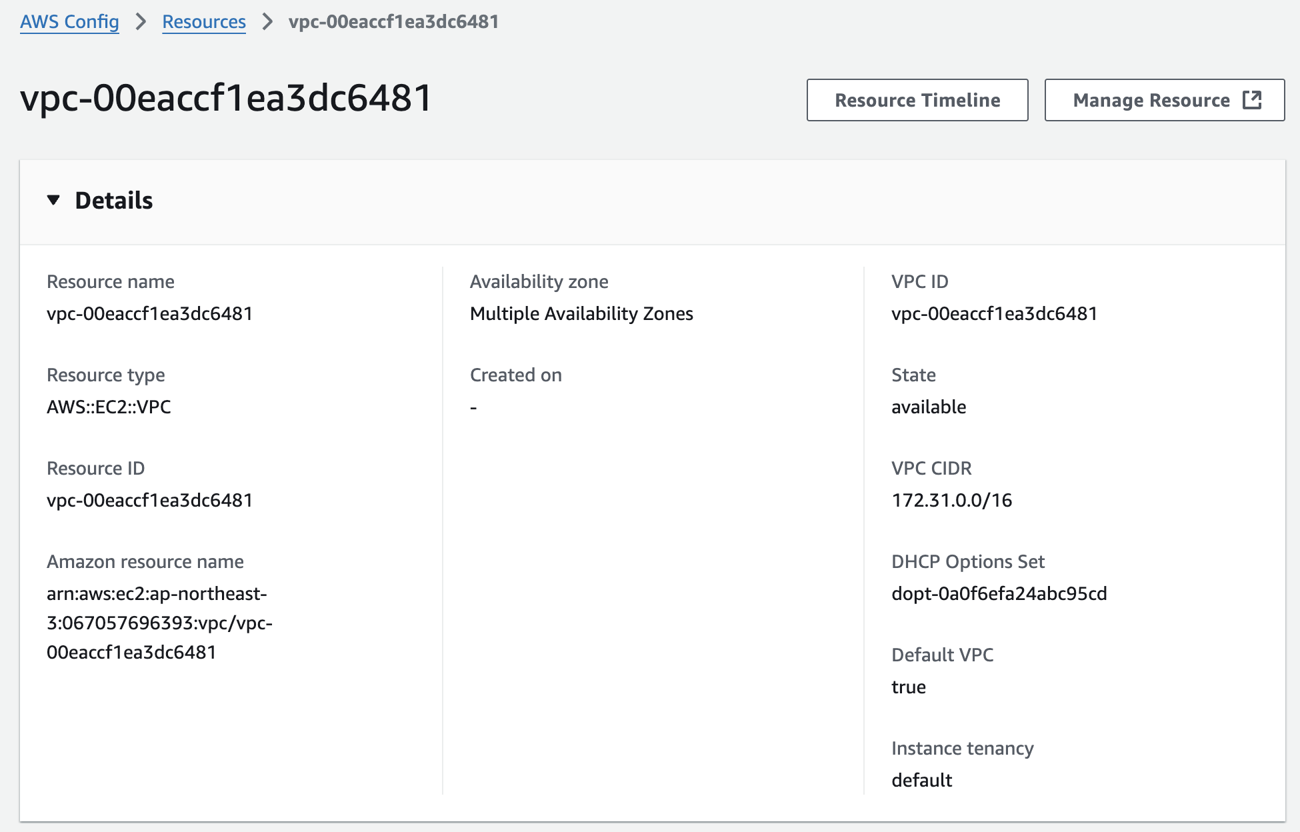Click the Multiple Availability Zones text
Viewport: 1300px width, 832px height.
pyautogui.click(x=581, y=313)
